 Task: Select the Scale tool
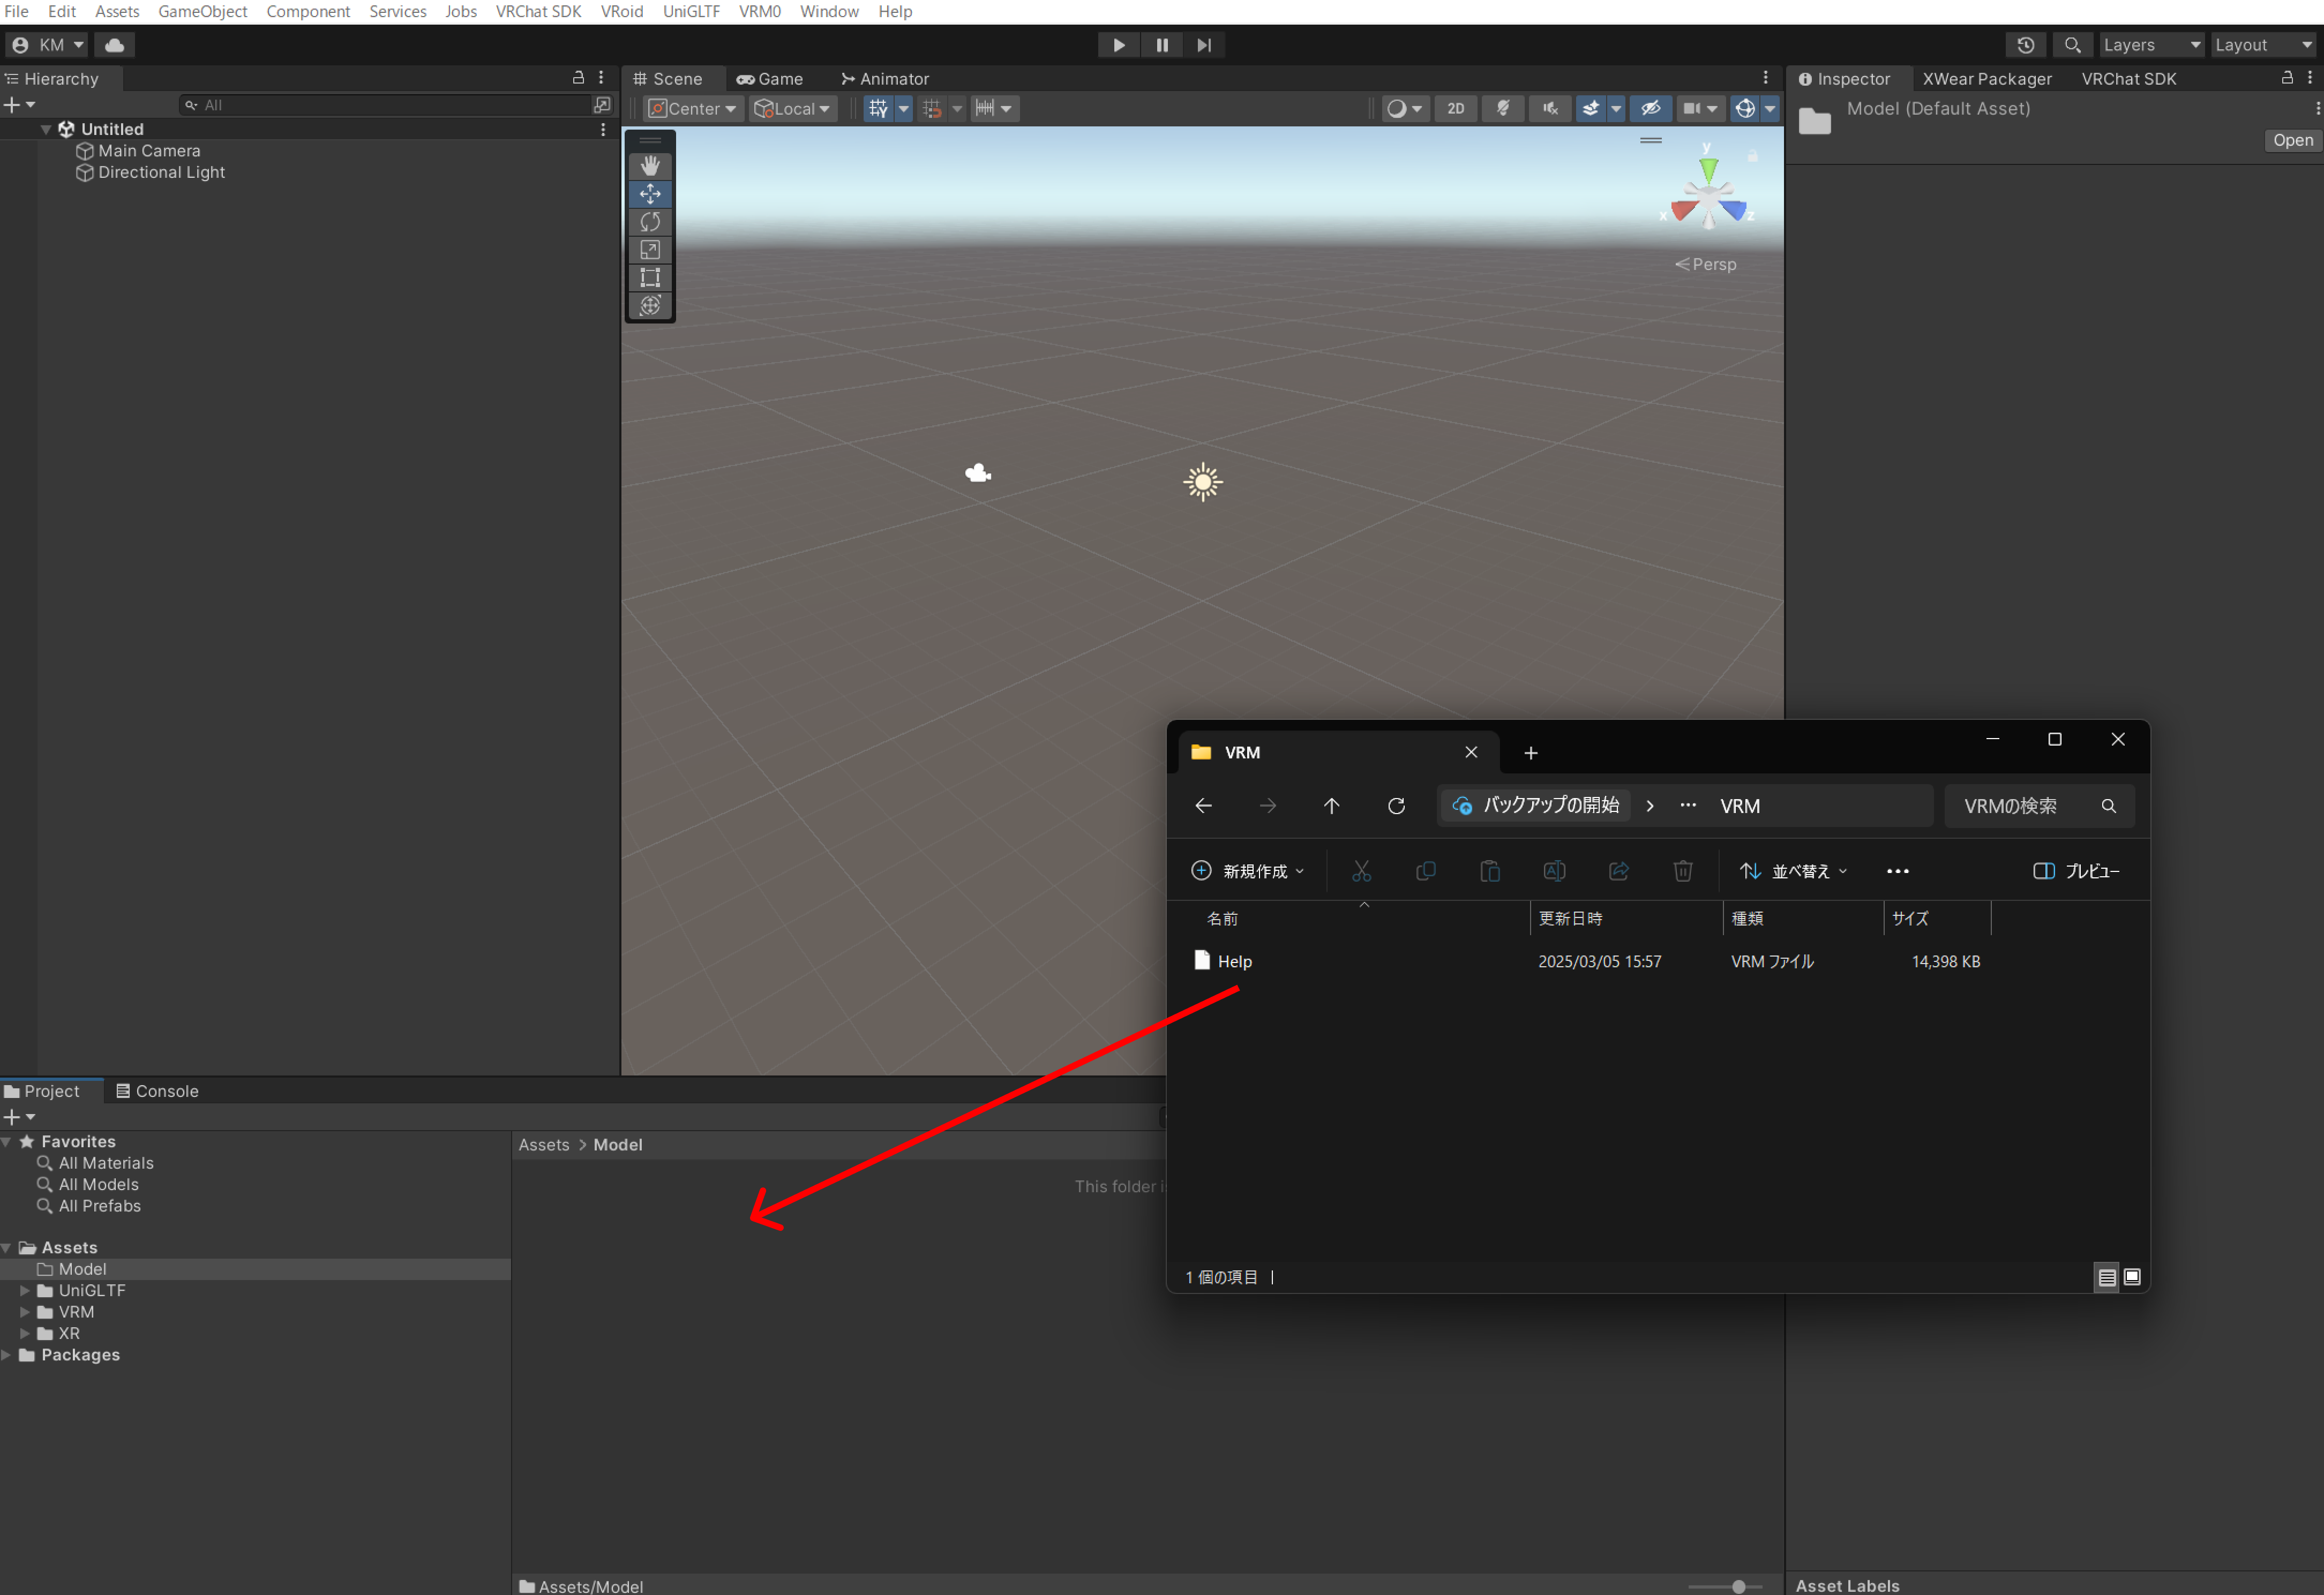(x=650, y=249)
